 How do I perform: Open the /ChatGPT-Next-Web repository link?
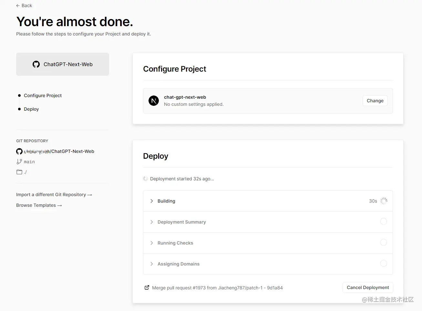click(59, 151)
